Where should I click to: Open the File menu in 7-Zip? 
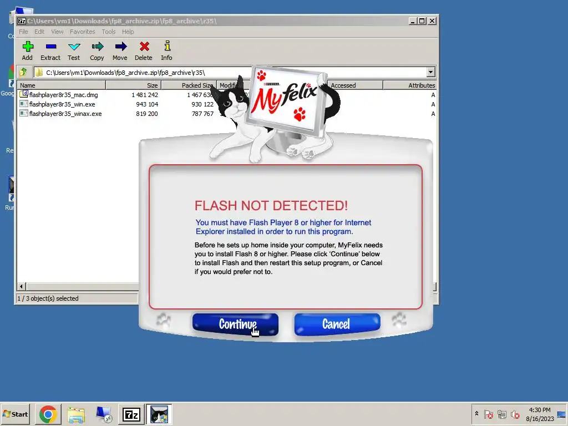click(23, 32)
